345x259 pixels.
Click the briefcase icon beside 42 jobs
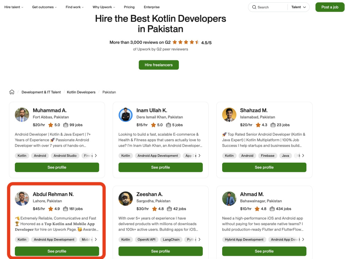169,209
